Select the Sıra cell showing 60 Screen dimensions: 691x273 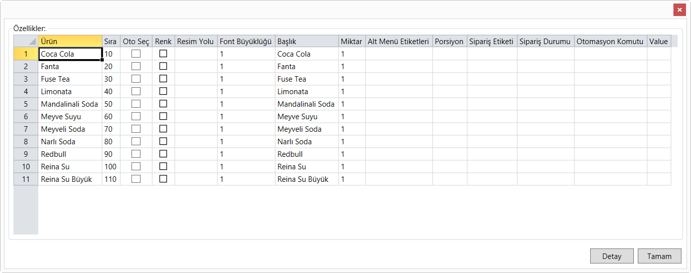[111, 116]
